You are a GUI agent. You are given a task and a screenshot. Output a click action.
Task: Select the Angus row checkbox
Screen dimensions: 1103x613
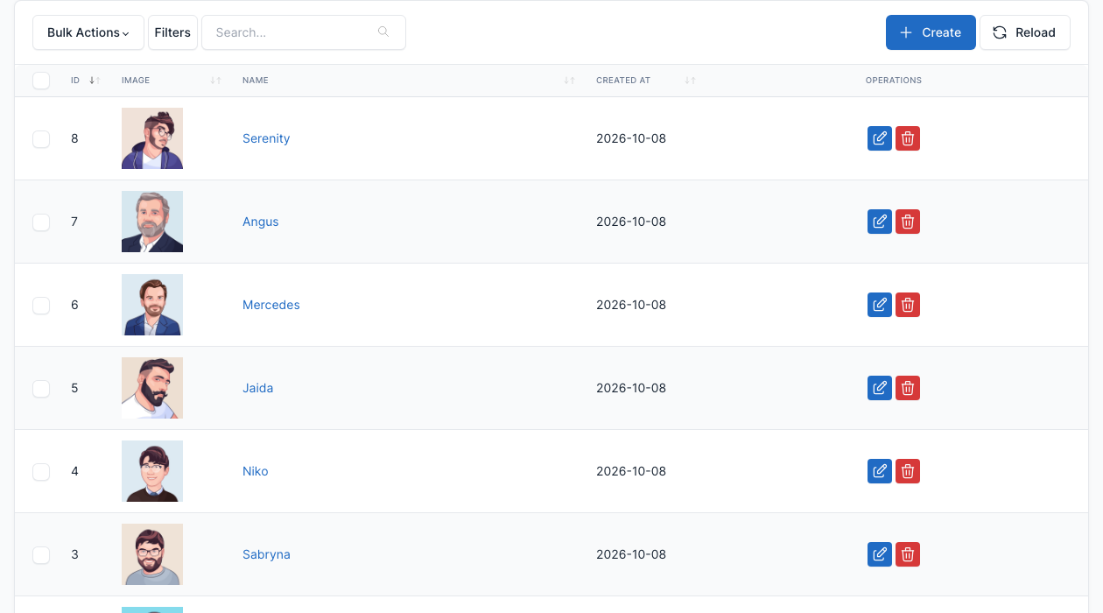(x=41, y=222)
